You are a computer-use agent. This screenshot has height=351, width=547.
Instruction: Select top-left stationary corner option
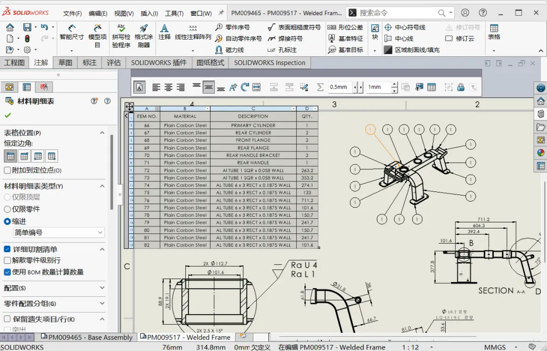point(11,156)
